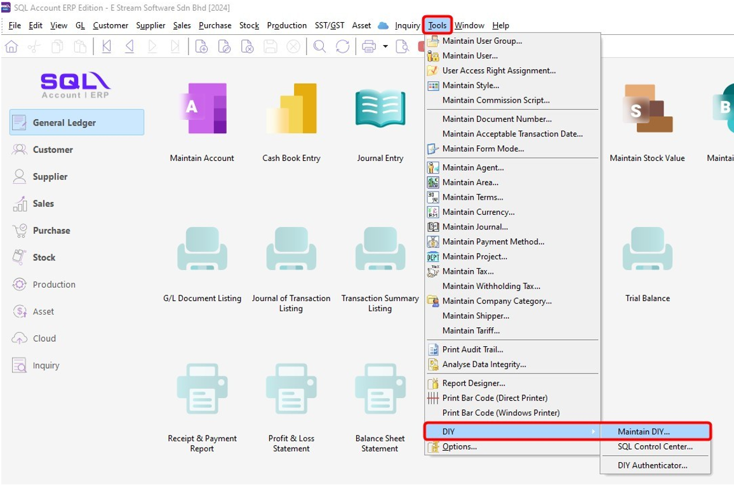This screenshot has height=485, width=734.
Task: Open the Tools menu
Action: click(437, 25)
